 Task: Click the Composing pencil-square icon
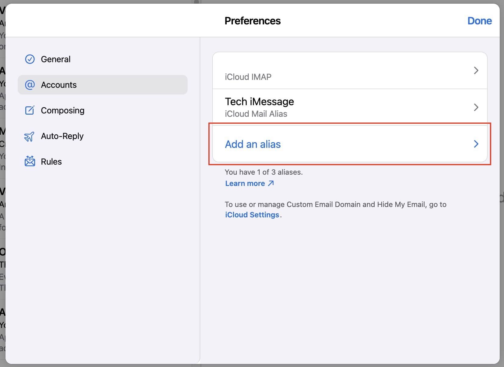(30, 110)
